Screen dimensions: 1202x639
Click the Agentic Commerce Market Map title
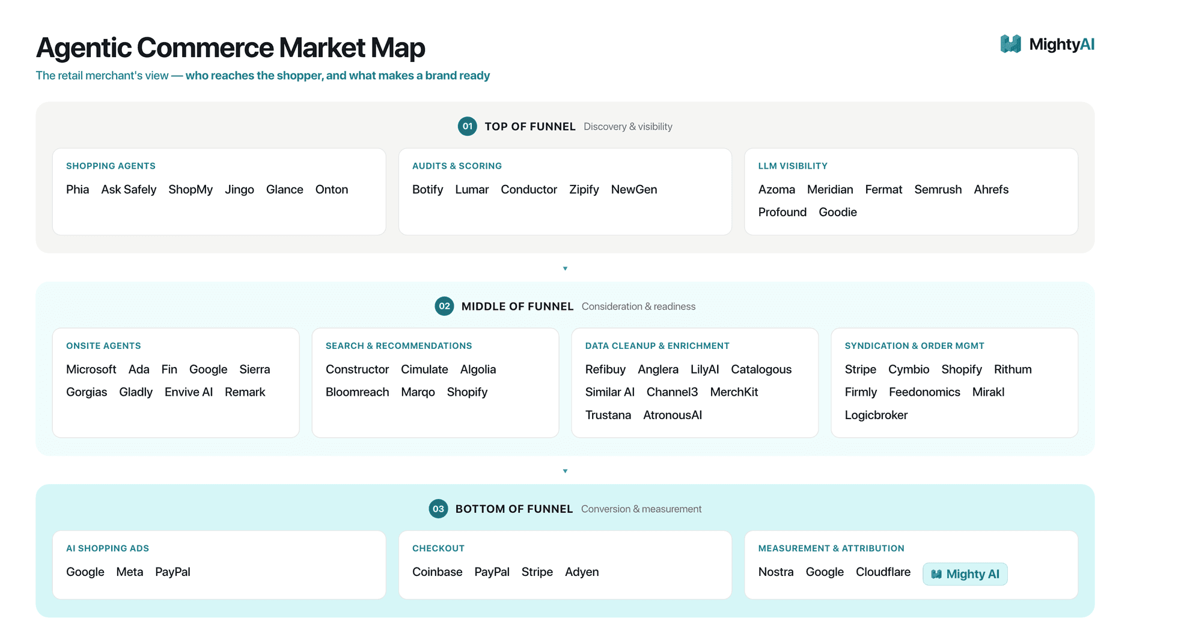[x=231, y=47]
